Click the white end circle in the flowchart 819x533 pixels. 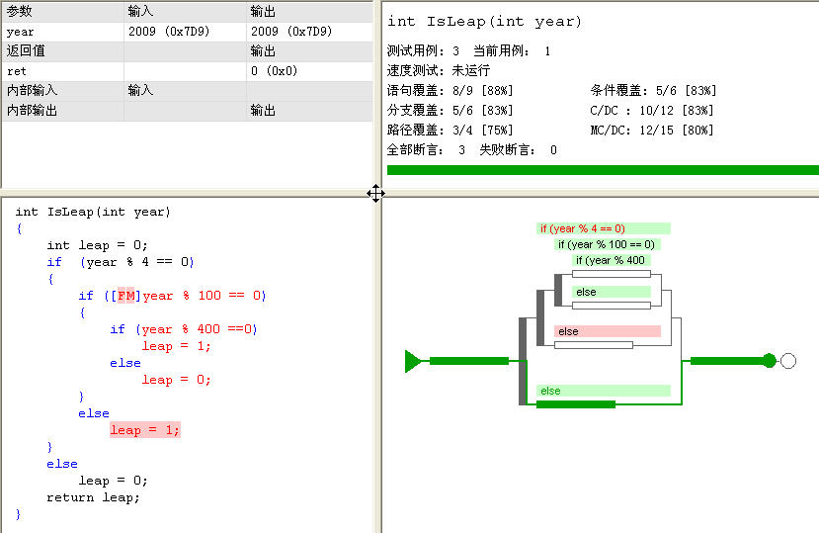787,361
